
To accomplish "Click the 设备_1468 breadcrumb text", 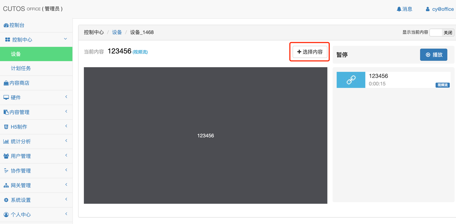I will (x=142, y=32).
